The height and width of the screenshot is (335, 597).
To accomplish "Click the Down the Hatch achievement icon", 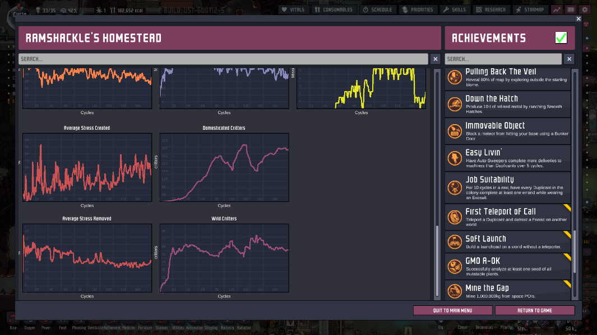I will tap(455, 103).
